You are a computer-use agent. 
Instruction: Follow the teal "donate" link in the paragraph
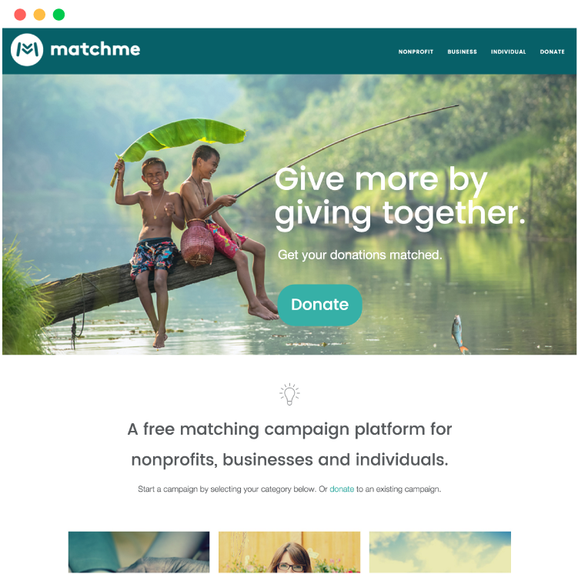click(342, 489)
